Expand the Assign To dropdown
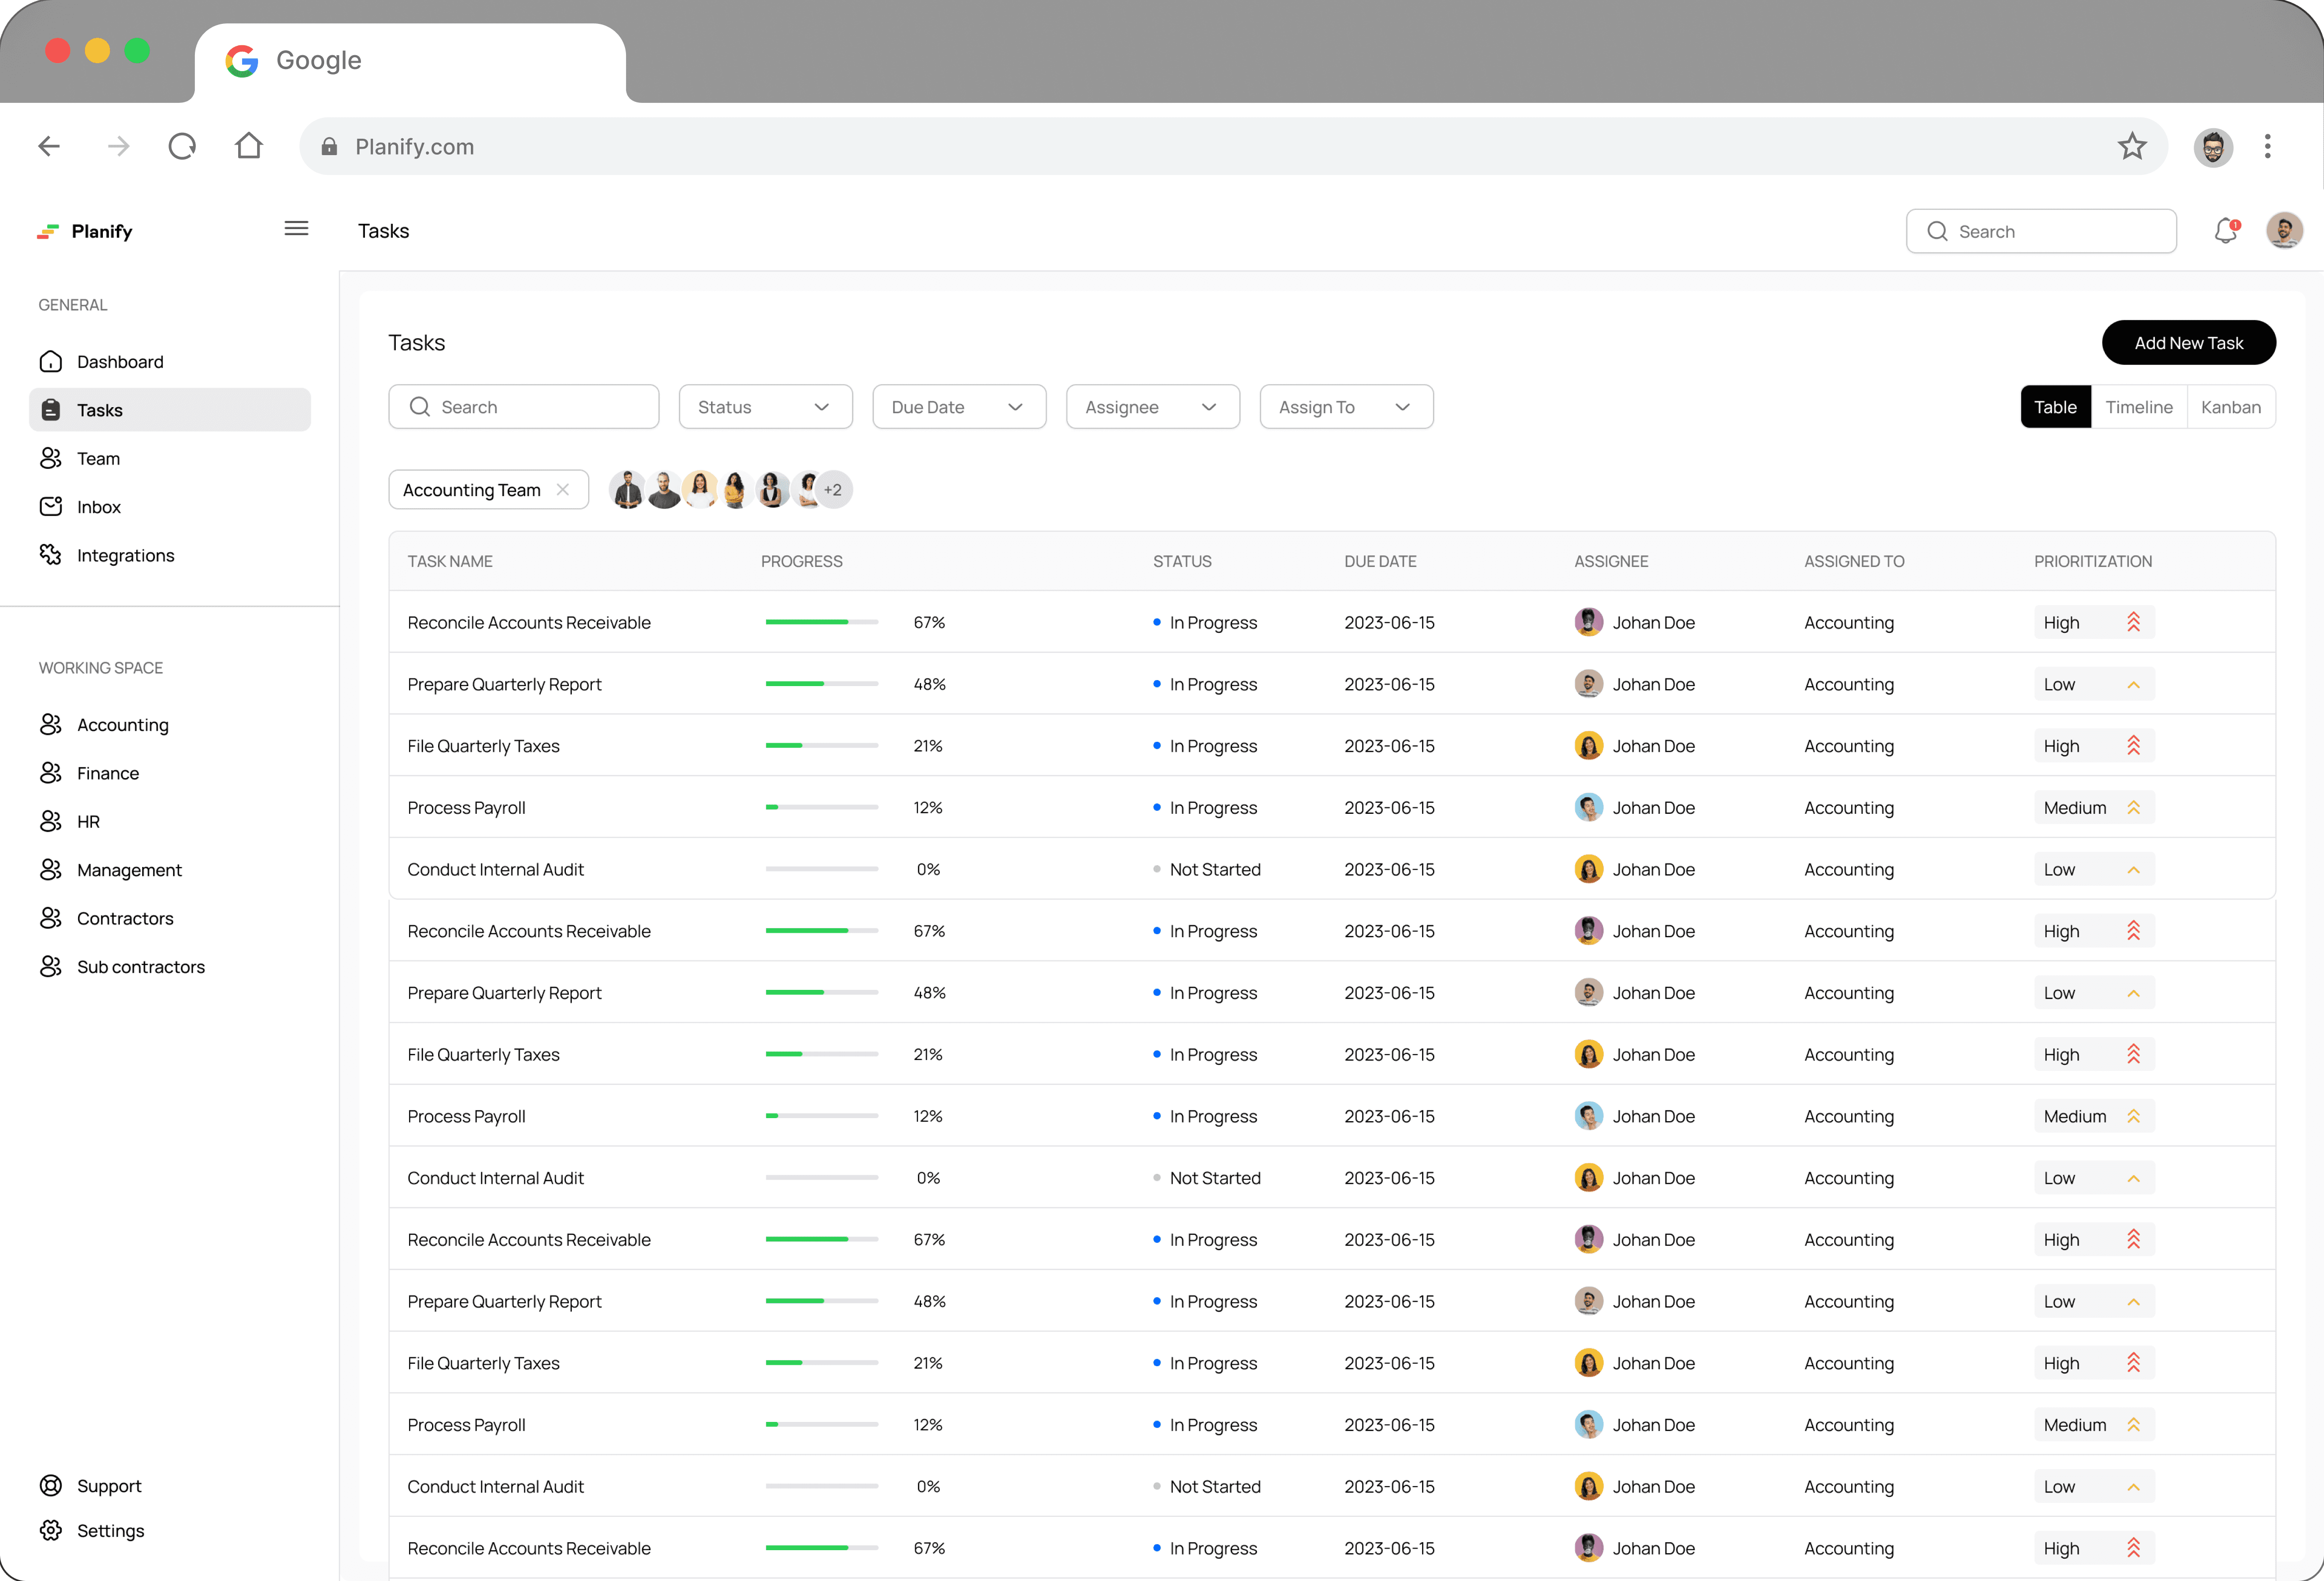 click(1345, 407)
